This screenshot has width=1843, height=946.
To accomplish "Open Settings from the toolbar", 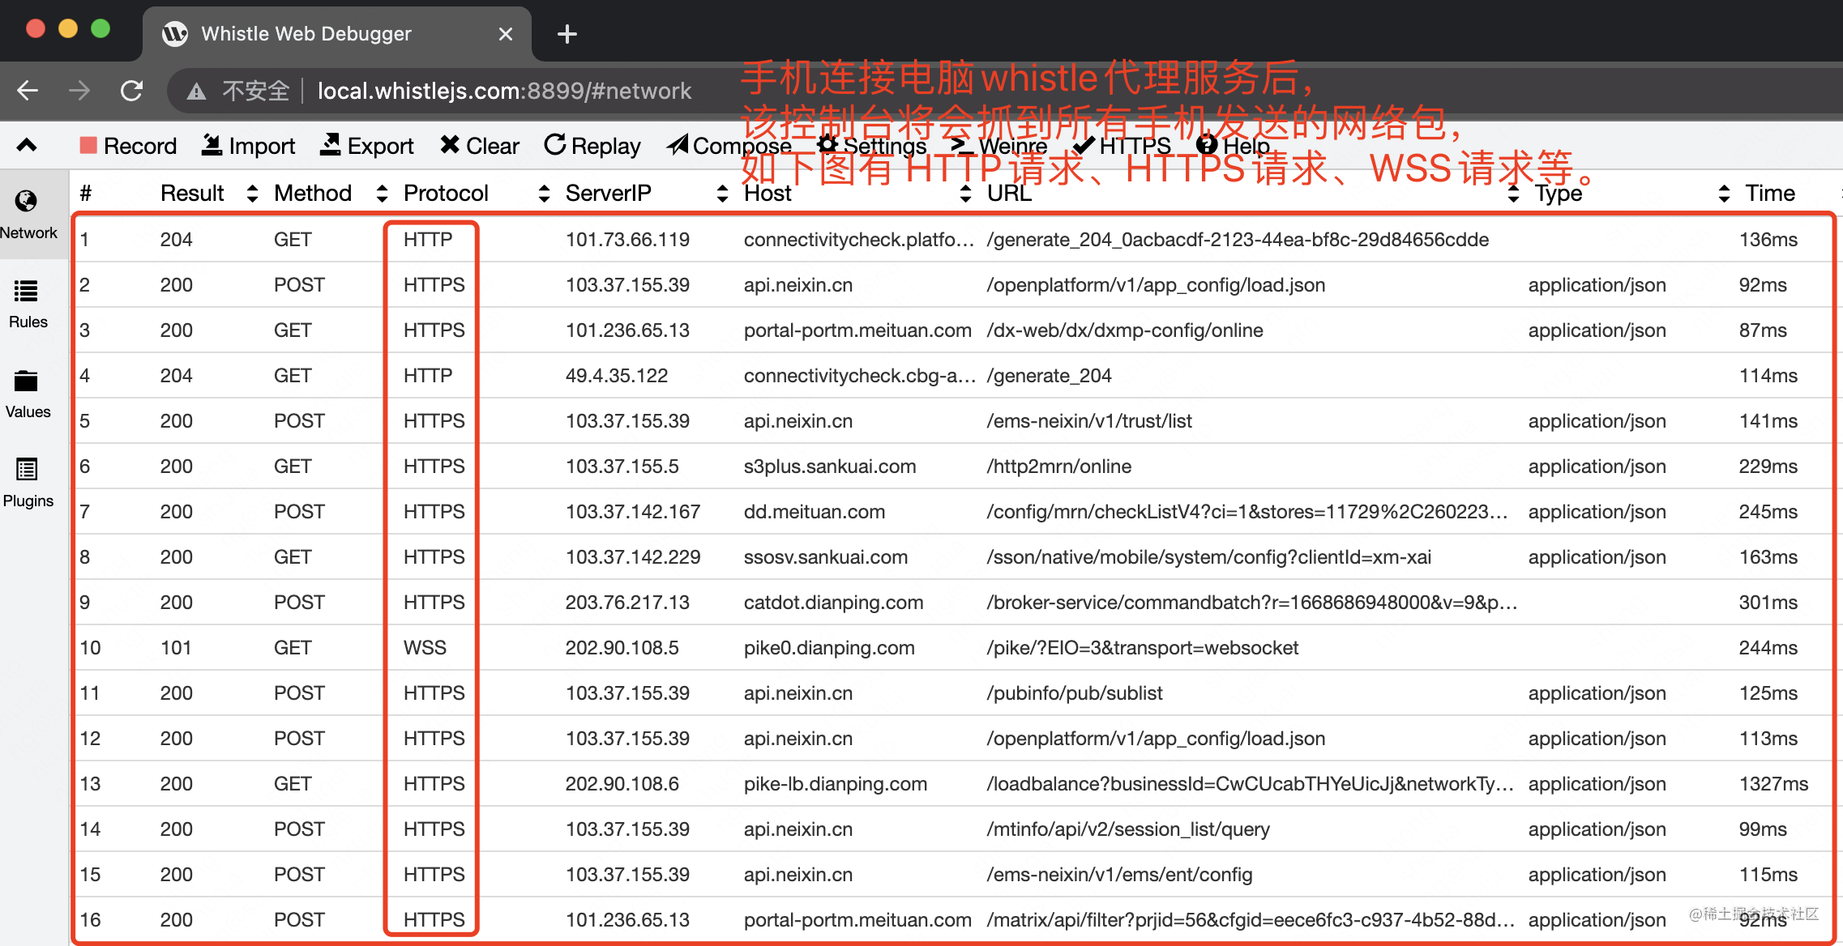I will [x=872, y=146].
